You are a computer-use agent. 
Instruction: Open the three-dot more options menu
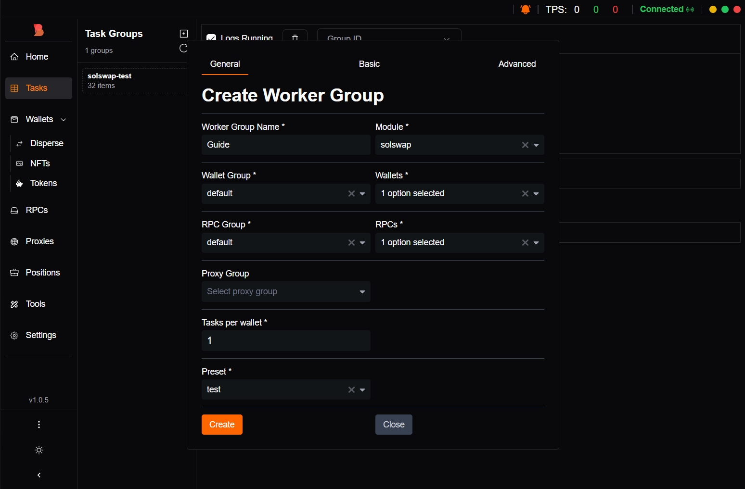click(39, 425)
